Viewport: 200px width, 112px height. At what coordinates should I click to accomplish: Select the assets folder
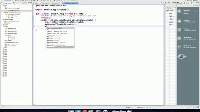(8, 23)
